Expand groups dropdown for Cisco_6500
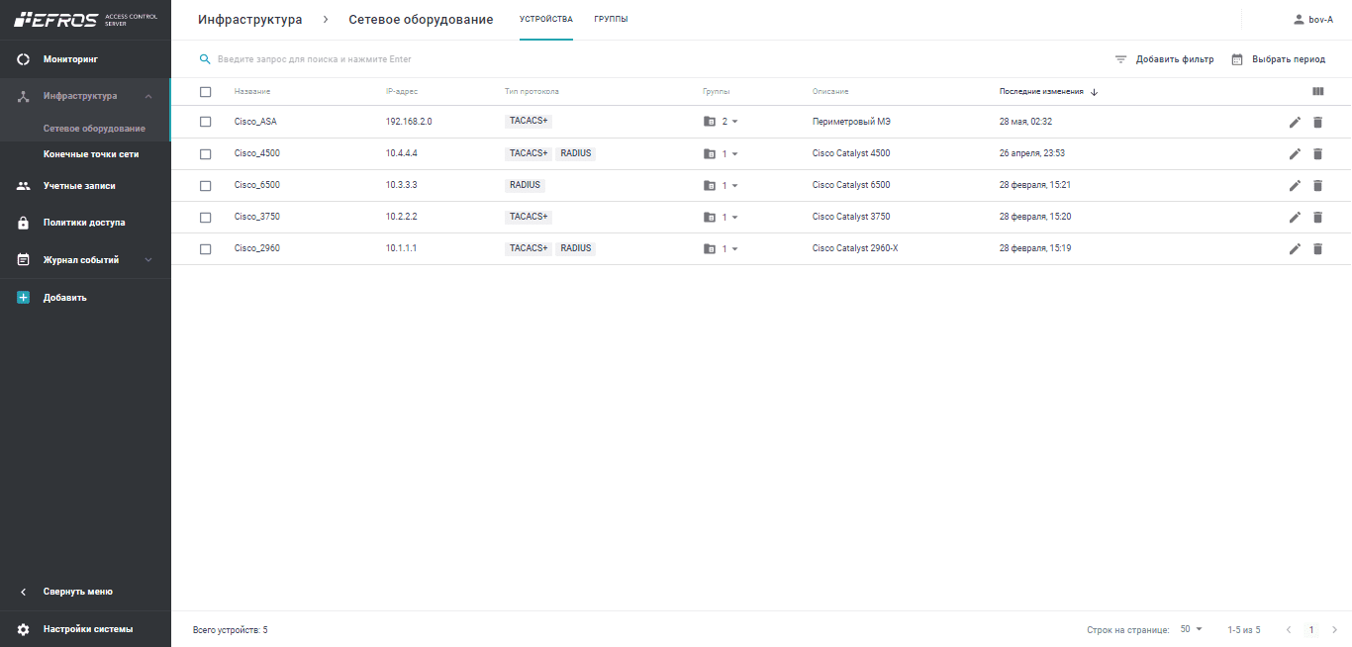1352x647 pixels. tap(734, 185)
